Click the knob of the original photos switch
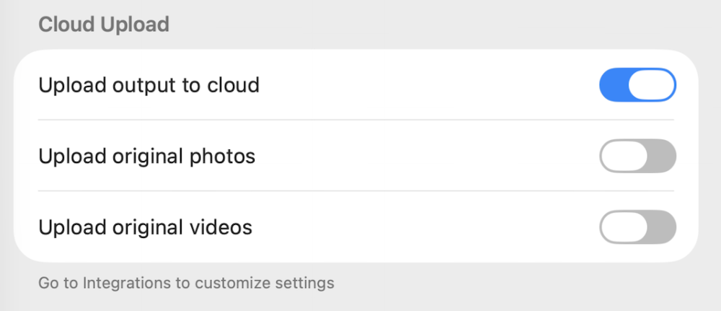Screen dimensions: 721x311 click(624, 156)
